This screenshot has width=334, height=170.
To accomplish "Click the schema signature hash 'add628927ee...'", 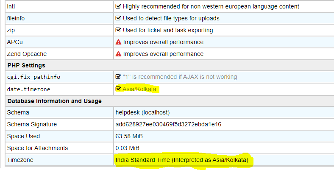I will point(168,124).
